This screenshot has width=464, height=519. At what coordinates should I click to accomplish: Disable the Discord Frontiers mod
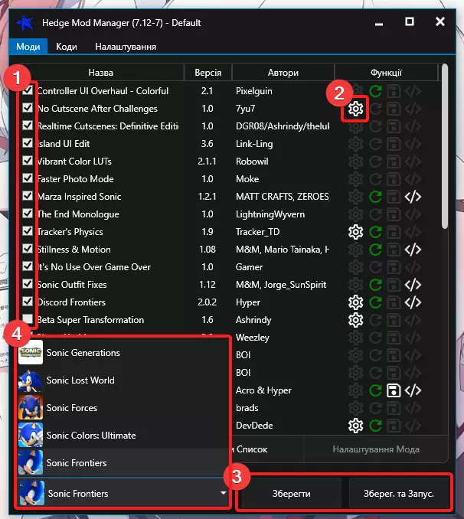[x=28, y=302]
